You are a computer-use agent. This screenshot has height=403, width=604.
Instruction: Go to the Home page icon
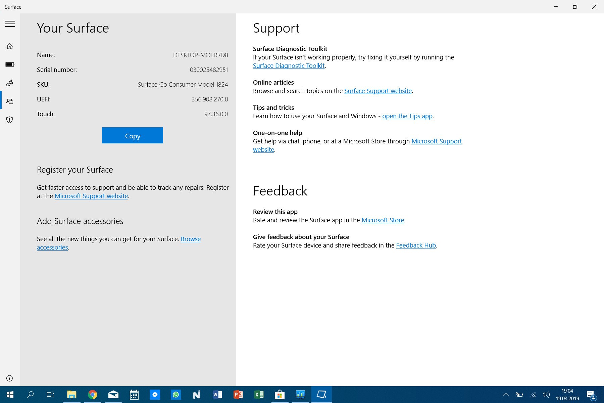click(x=10, y=46)
